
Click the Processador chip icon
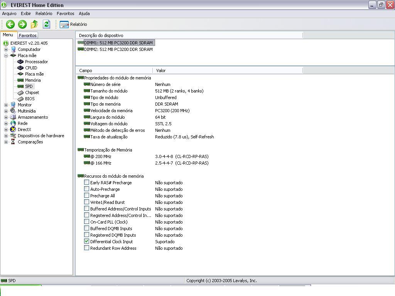click(x=20, y=62)
